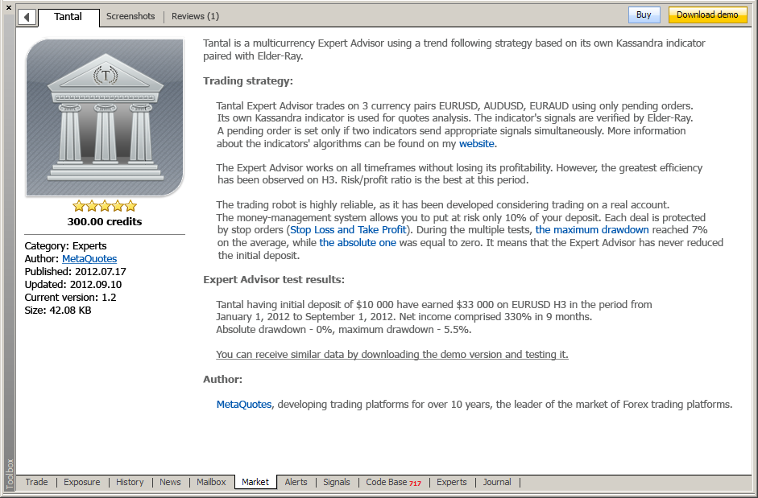Click the Updated: 2012.09.10 text
Viewport: 758px width, 498px height.
click(73, 285)
